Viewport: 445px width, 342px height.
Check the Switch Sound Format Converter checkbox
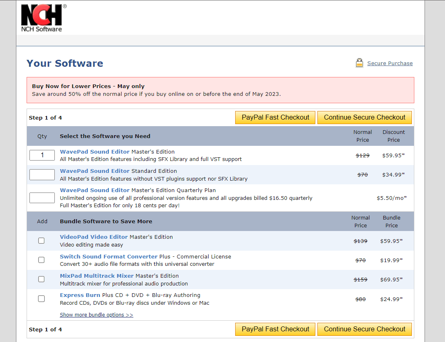(41, 260)
